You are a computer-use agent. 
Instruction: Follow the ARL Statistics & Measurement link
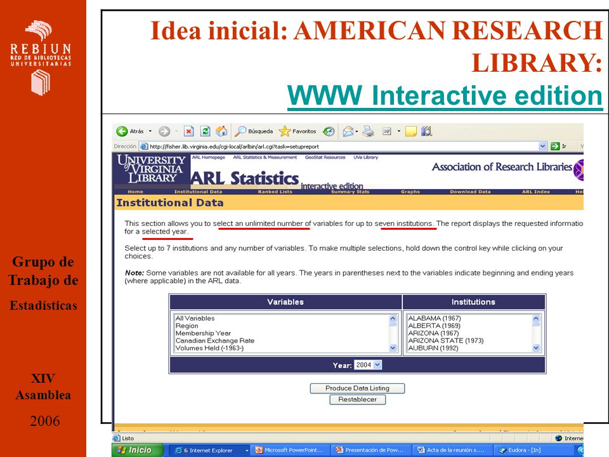pos(265,157)
